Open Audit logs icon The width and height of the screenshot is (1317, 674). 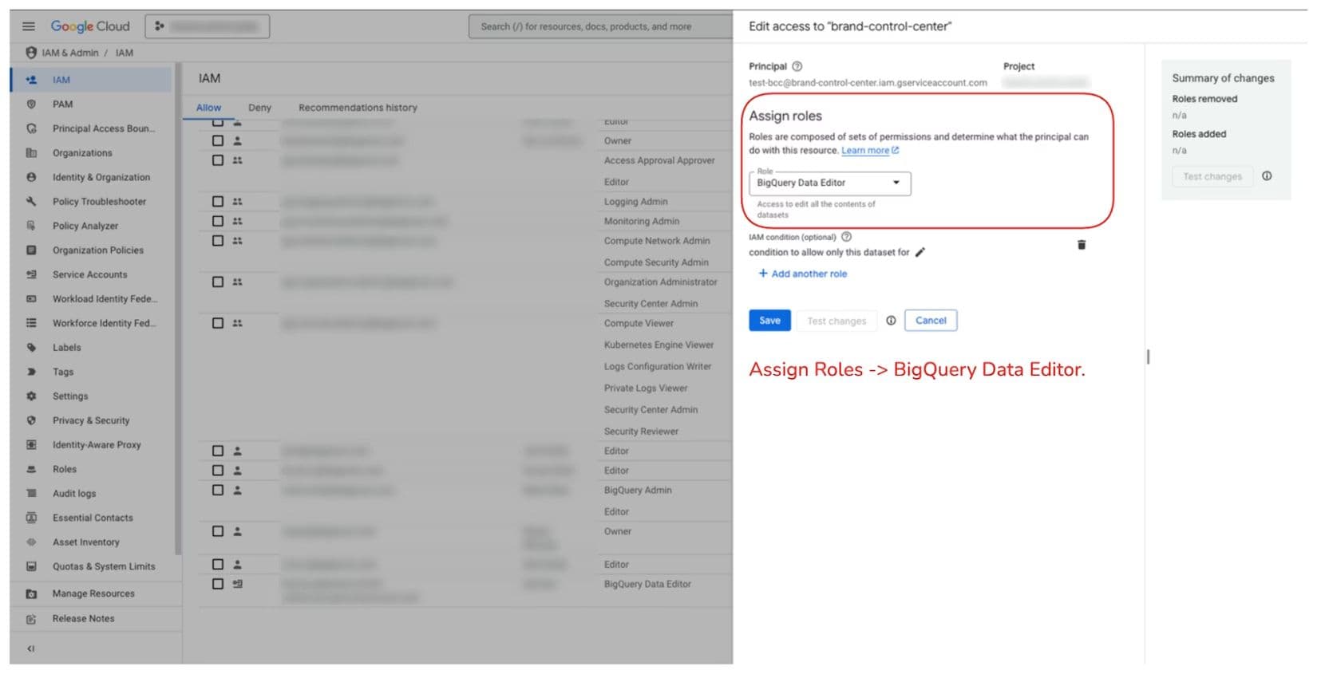pos(31,493)
